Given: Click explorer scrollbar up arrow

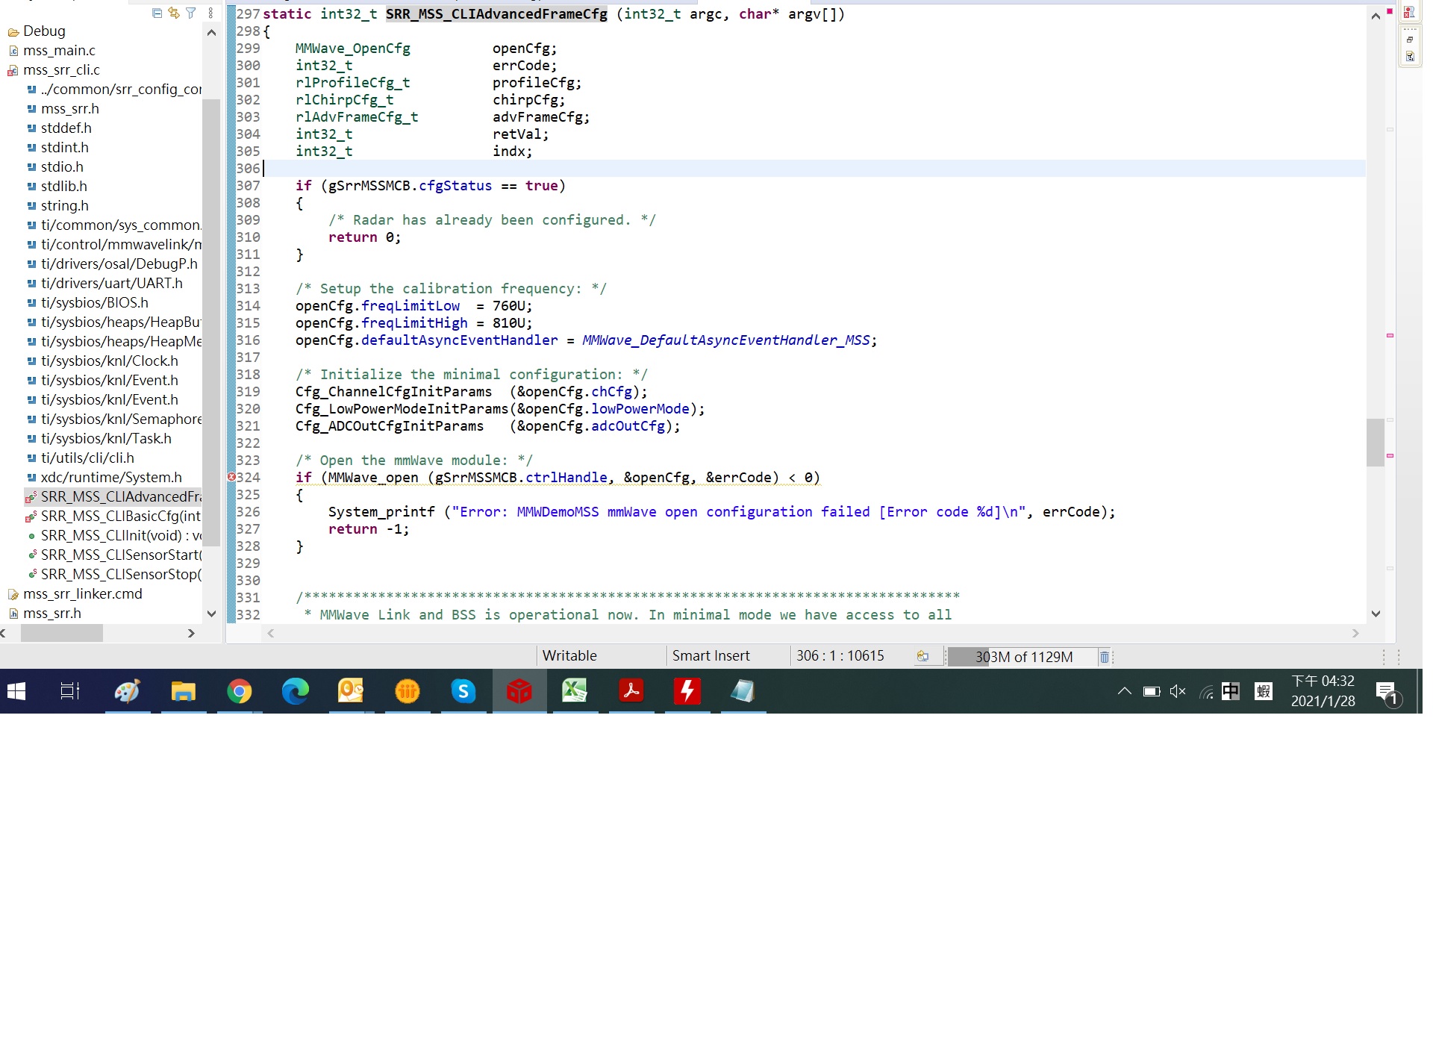Looking at the screenshot, I should point(211,33).
